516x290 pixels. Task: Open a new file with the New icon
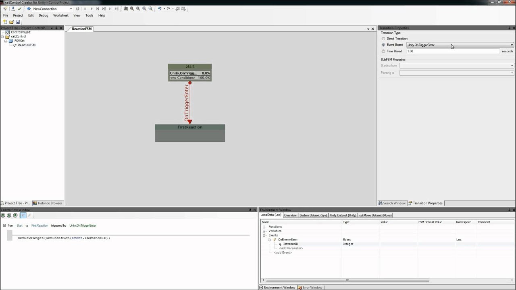click(x=5, y=22)
